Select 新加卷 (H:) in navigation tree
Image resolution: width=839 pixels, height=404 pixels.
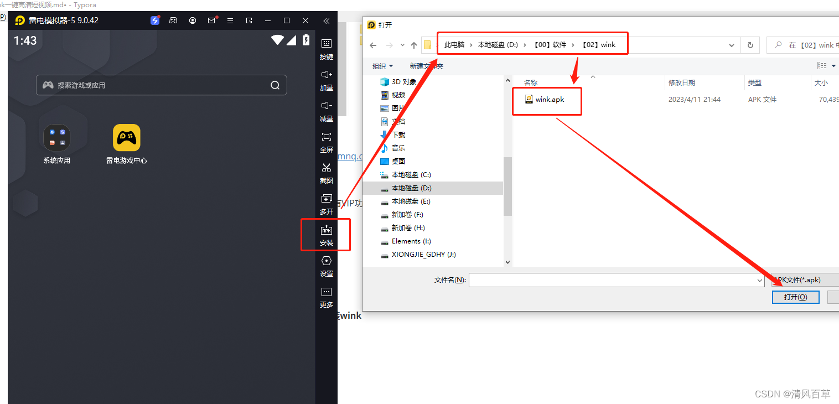coord(402,228)
